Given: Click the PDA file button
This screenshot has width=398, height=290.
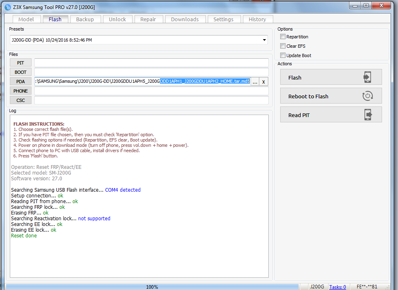Looking at the screenshot, I should pyautogui.click(x=20, y=82).
